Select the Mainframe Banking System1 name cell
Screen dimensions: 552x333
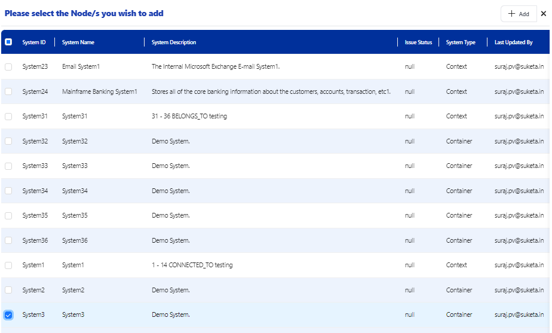click(100, 91)
